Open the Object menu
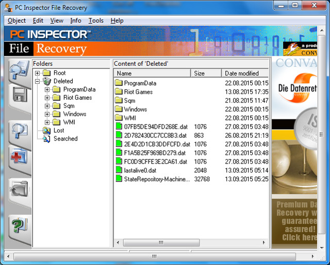The height and width of the screenshot is (265, 330). point(16,21)
